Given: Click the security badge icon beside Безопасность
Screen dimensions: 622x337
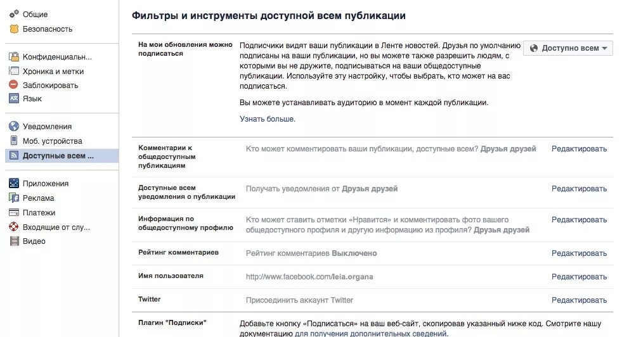Looking at the screenshot, I should (14, 29).
